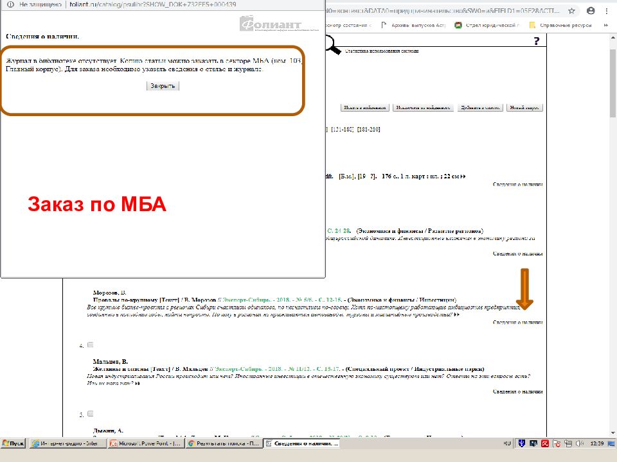Expand the hidden bookmarks overflow chevron
Image resolution: width=617 pixels, height=462 pixels.
point(609,25)
